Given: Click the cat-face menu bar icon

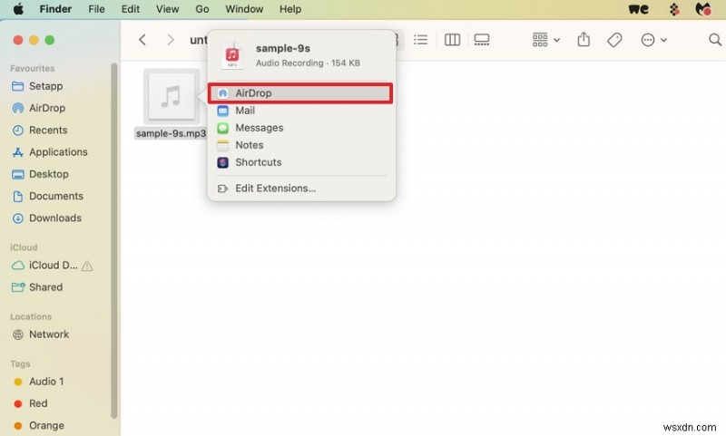Looking at the screenshot, I should click(703, 9).
